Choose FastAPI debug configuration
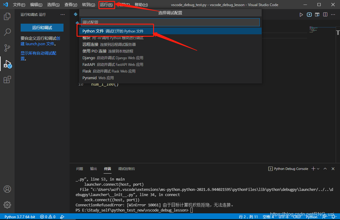Image resolution: width=340 pixels, height=220 pixels. coord(170,65)
